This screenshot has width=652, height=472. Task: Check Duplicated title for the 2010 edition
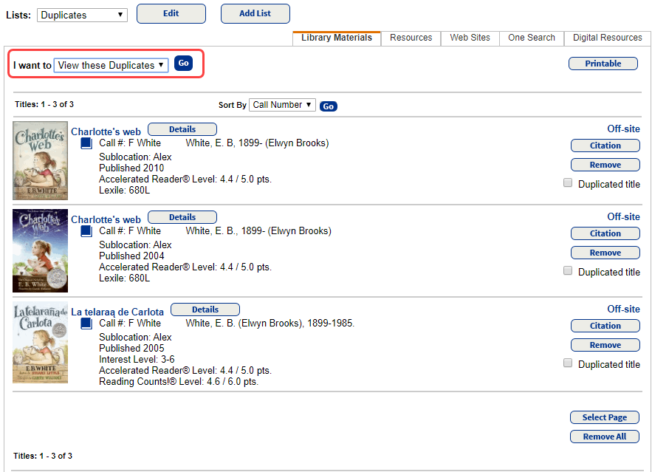pos(568,183)
